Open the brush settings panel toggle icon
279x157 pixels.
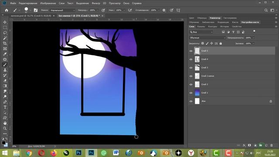click(x=36, y=10)
